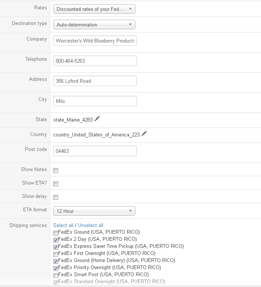This screenshot has width=261, height=287.
Task: Click the Address field with 356 Lyford Road
Action: (x=95, y=81)
